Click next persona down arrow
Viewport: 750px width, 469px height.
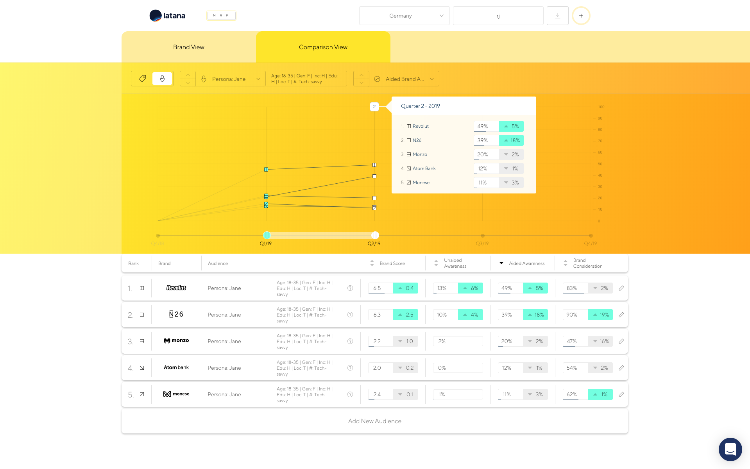click(x=188, y=82)
